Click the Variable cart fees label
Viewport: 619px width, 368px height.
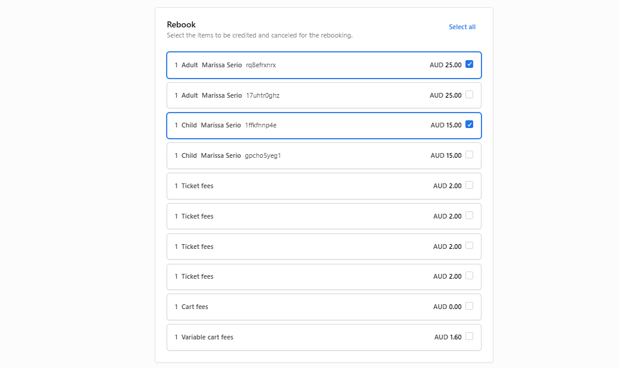point(207,337)
